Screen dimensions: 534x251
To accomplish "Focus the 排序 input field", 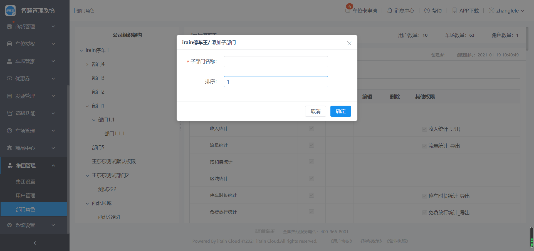I will (276, 82).
